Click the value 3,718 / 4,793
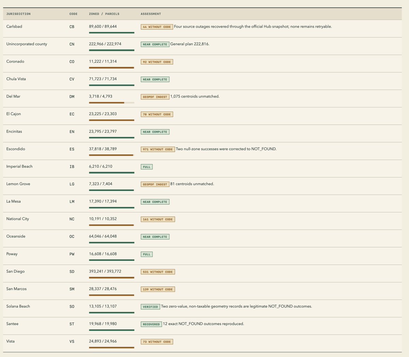This screenshot has height=357, width=409. point(101,96)
